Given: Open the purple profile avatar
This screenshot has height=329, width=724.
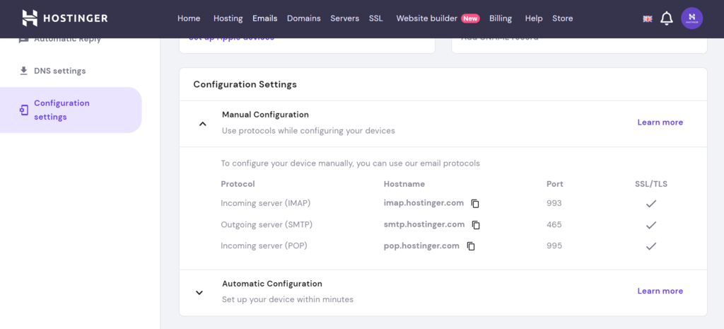Looking at the screenshot, I should tap(691, 18).
